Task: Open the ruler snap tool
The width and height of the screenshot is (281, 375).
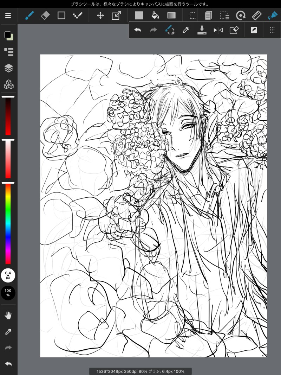Action: pyautogui.click(x=257, y=15)
